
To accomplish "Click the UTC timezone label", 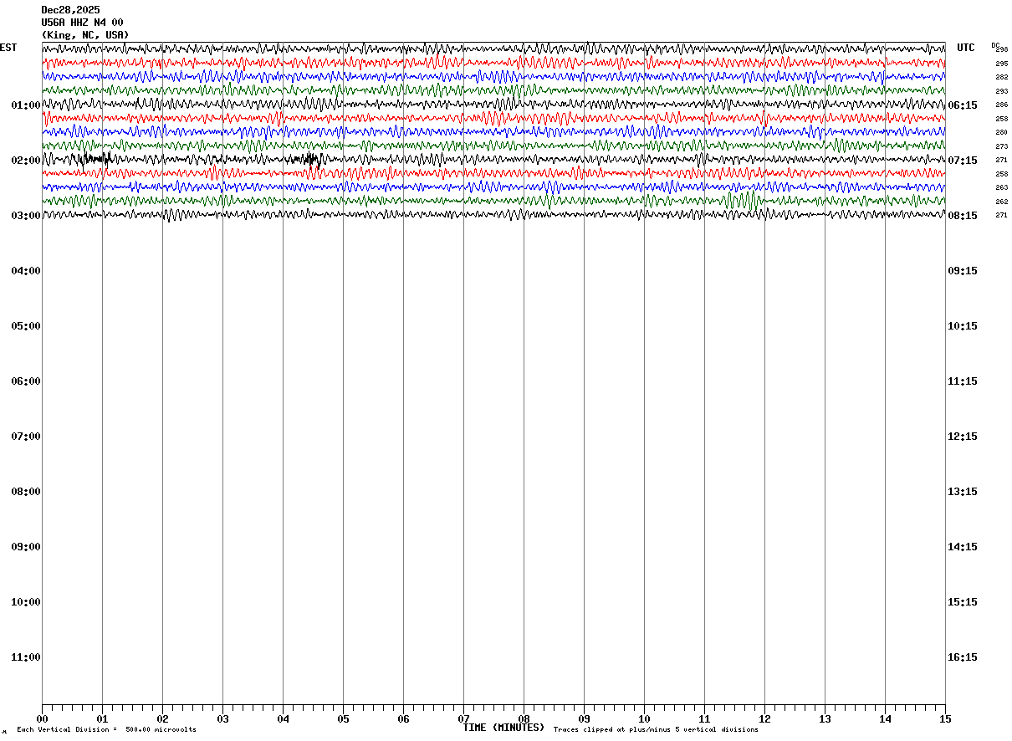I will pos(966,48).
